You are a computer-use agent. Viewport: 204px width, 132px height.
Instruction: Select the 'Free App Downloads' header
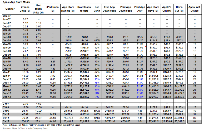(x=109, y=9)
